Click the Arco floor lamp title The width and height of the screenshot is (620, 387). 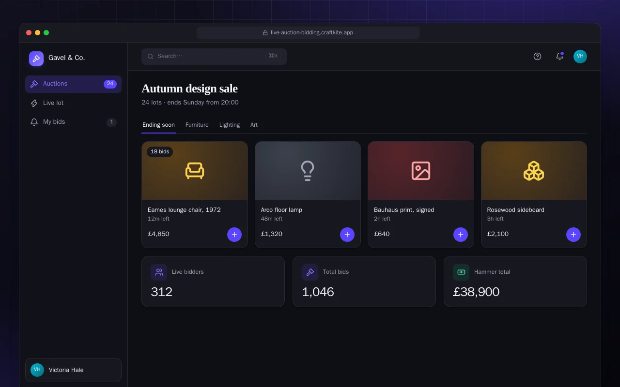(x=281, y=210)
